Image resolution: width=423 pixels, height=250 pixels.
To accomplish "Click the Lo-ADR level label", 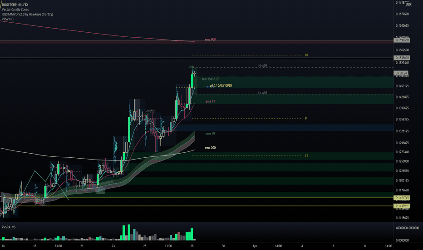I will point(263,93).
